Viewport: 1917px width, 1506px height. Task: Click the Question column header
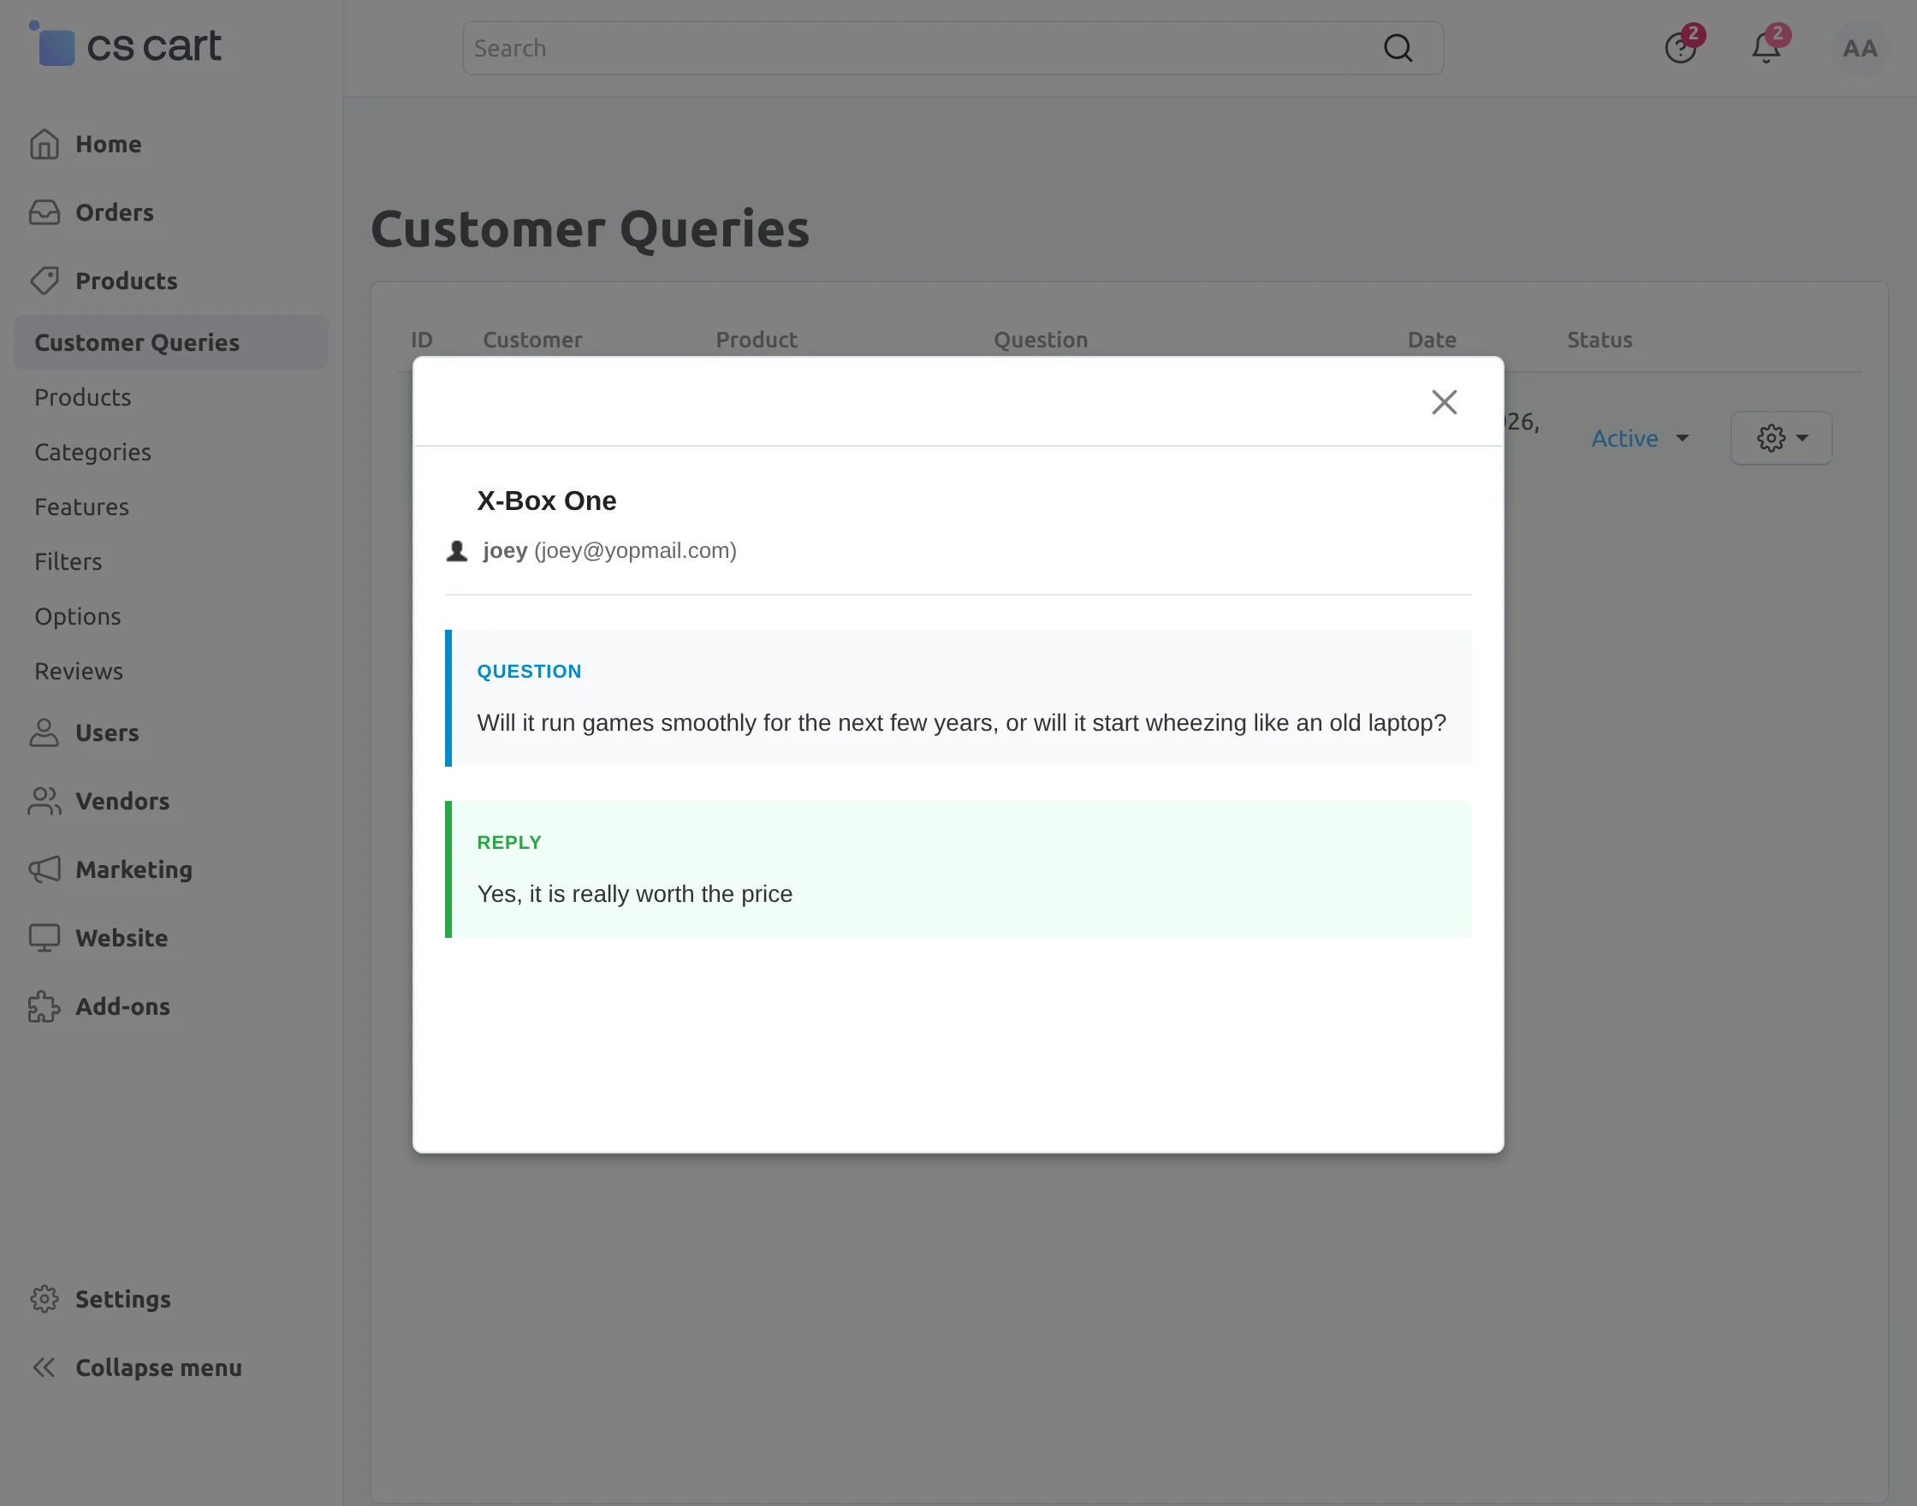tap(1041, 340)
